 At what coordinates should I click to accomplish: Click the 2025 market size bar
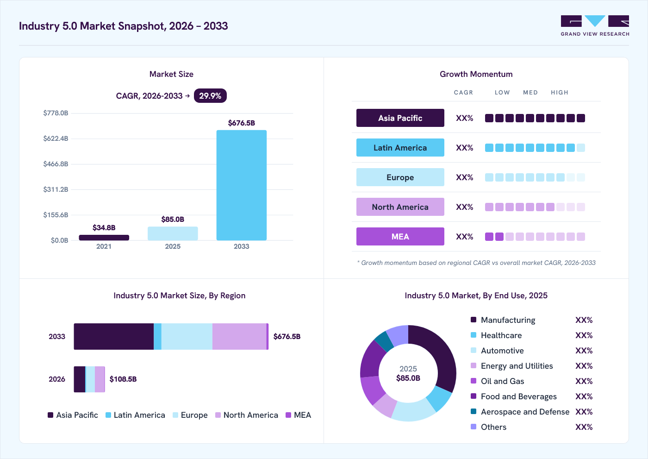(x=173, y=233)
